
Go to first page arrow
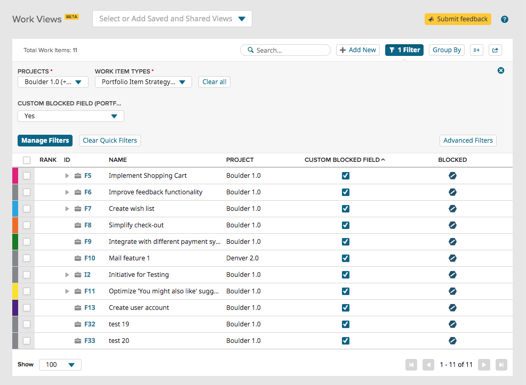click(x=411, y=365)
